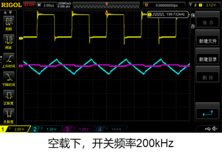The height and width of the screenshot is (157, 222).
Task: Click the caption text 空载下，开关频率200kHz
Action: [111, 144]
